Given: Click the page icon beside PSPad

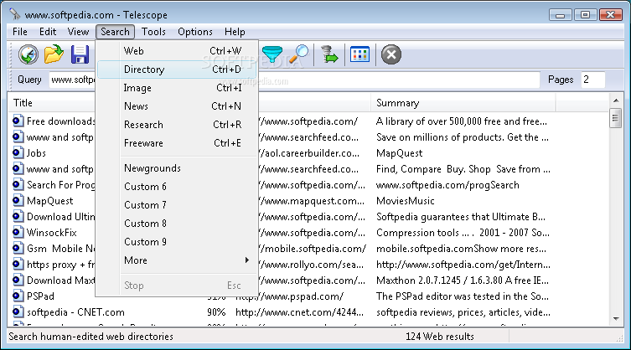Looking at the screenshot, I should (x=18, y=296).
